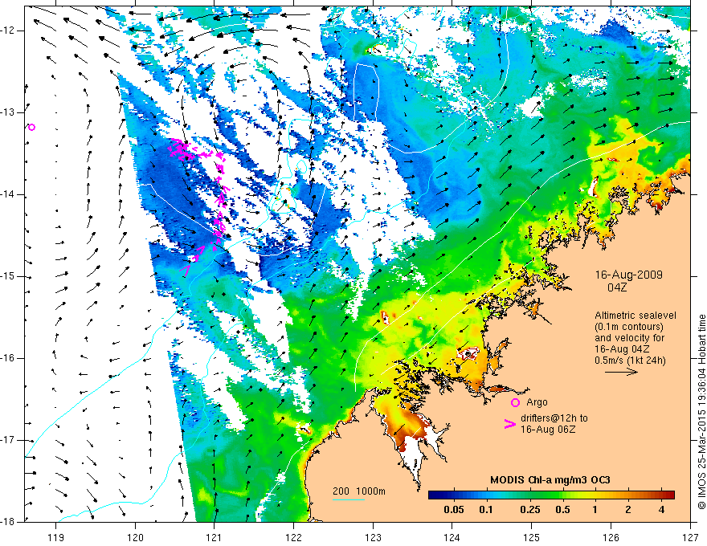Click the 'Argo' legend label
This screenshot has width=707, height=546.
(537, 402)
